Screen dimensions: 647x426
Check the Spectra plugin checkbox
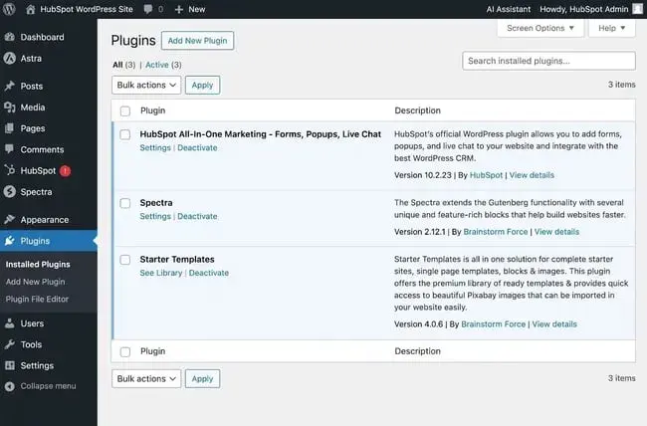point(125,203)
